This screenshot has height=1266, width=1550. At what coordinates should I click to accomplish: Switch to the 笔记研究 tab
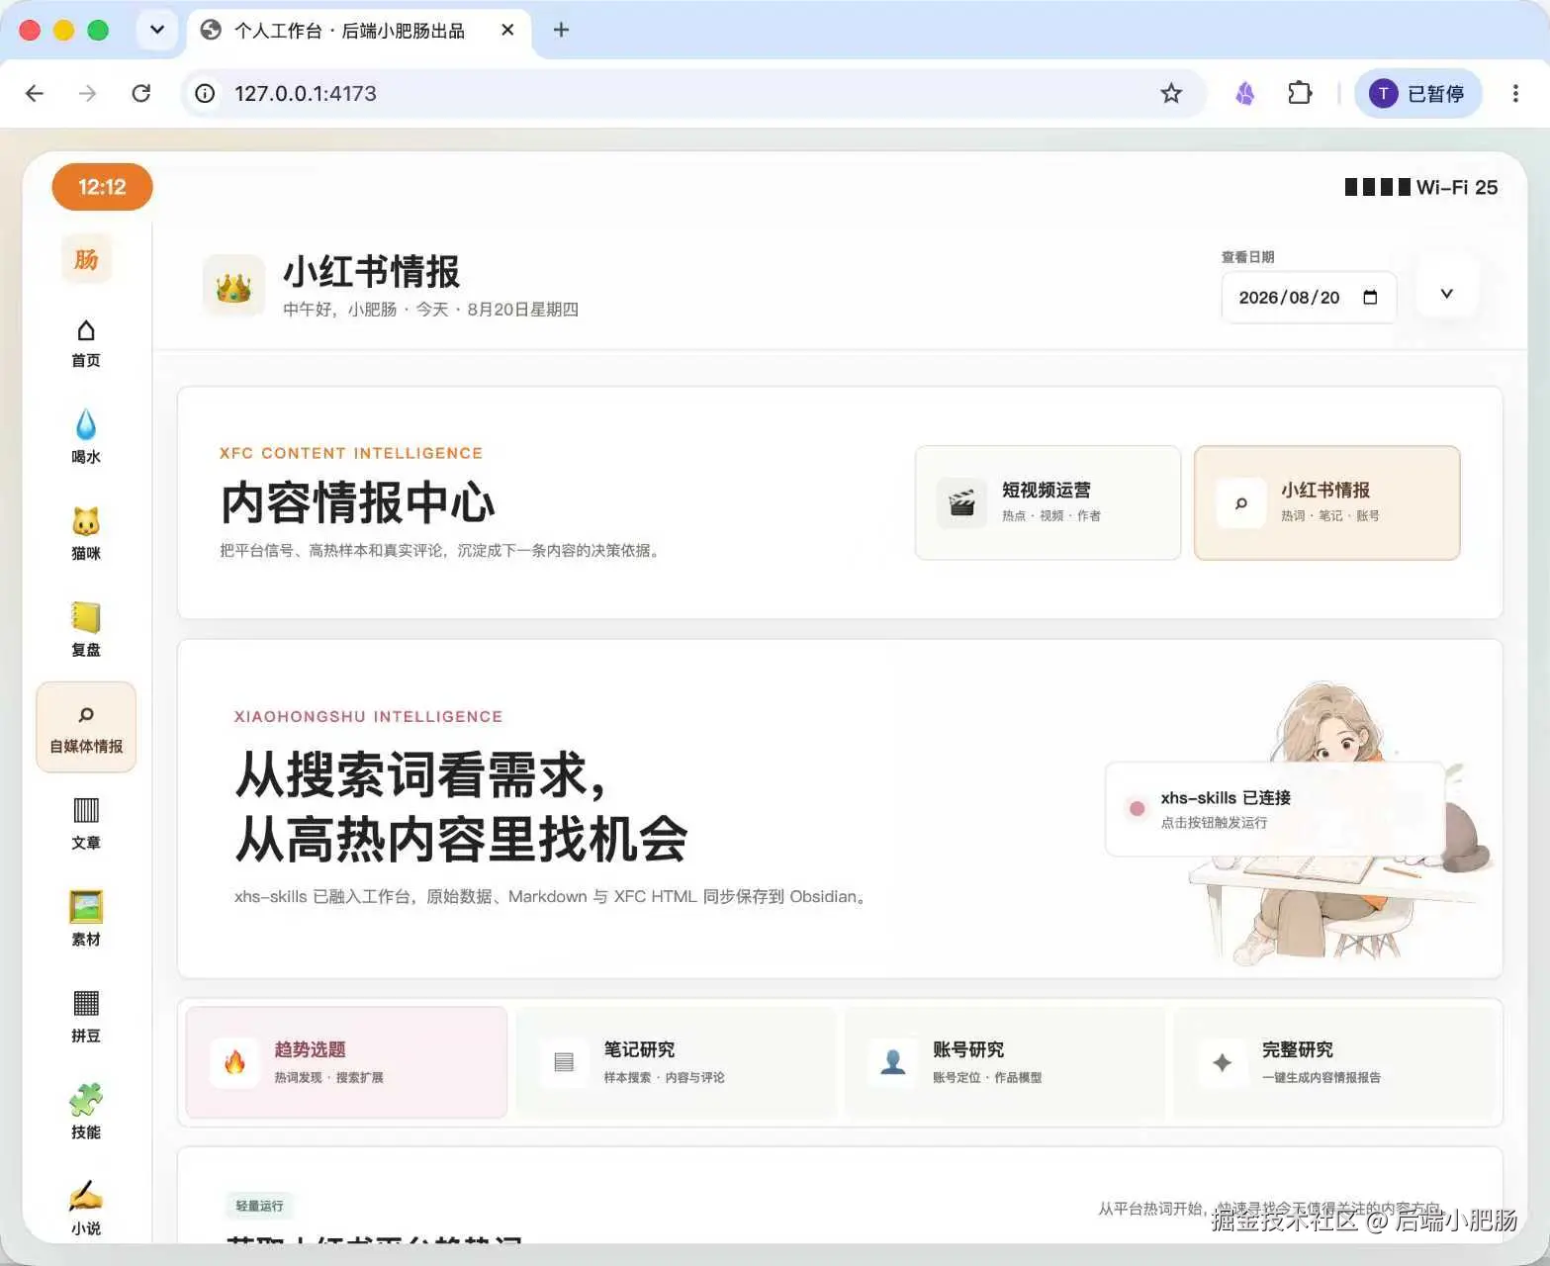click(x=676, y=1062)
